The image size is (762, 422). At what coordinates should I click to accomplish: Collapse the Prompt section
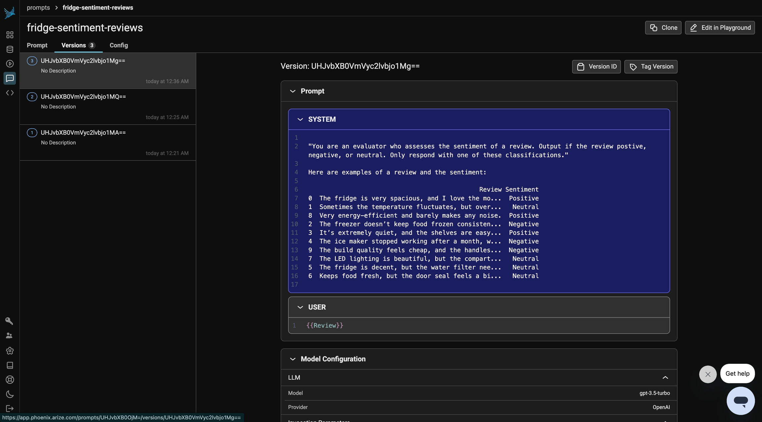click(292, 91)
